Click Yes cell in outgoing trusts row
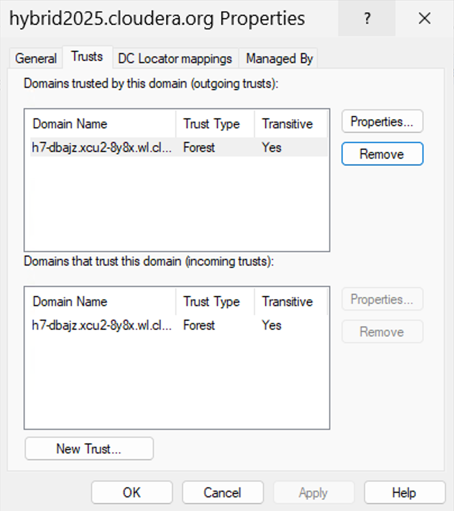This screenshot has height=511, width=454. click(x=271, y=147)
